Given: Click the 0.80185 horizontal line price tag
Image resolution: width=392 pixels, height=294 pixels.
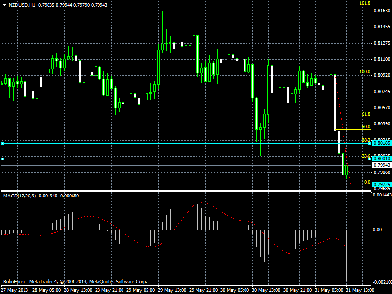Looking at the screenshot, I should pyautogui.click(x=382, y=143).
